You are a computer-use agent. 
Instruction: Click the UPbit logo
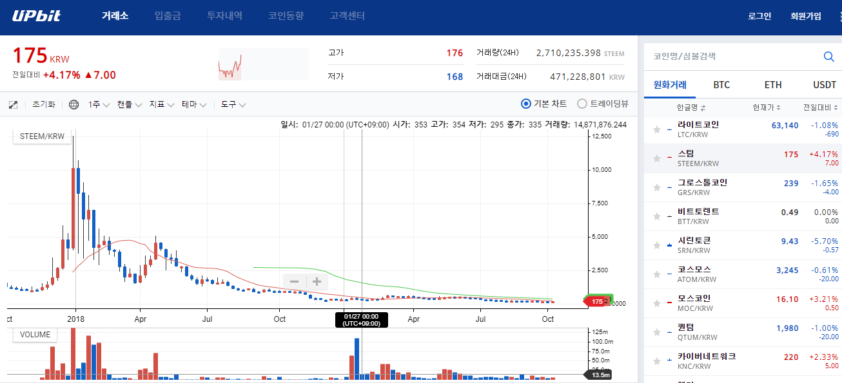(37, 15)
